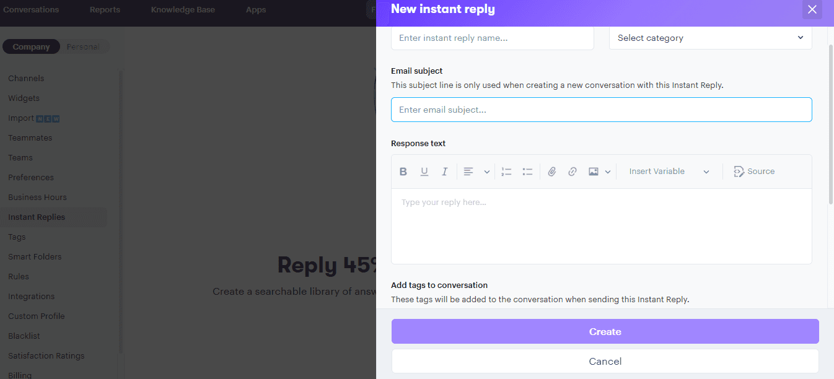Open the Source code view
Image resolution: width=834 pixels, height=379 pixels.
754,171
